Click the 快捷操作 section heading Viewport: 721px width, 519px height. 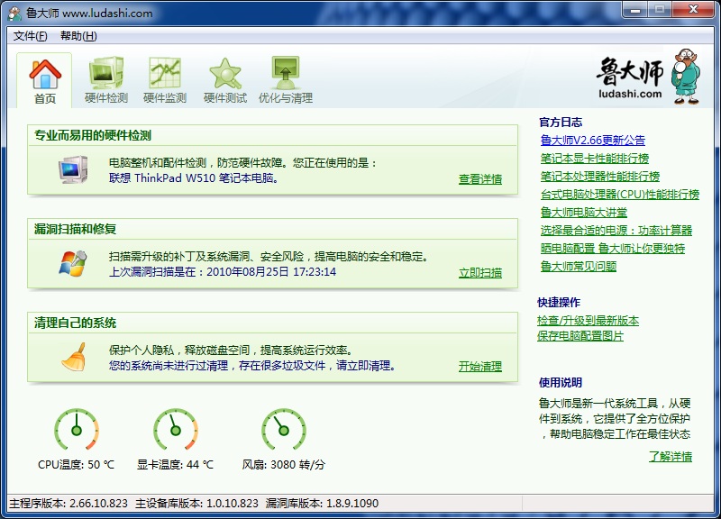point(559,303)
